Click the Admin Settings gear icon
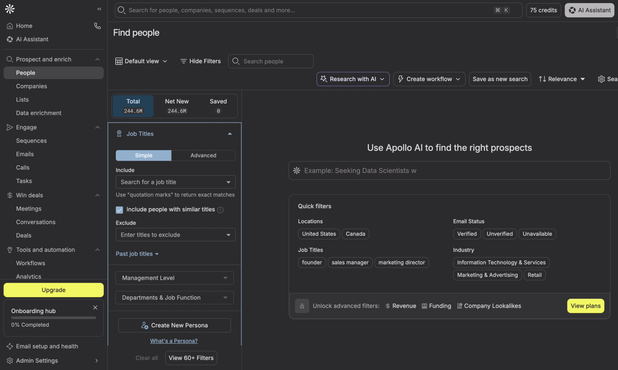The height and width of the screenshot is (370, 618). click(10, 361)
